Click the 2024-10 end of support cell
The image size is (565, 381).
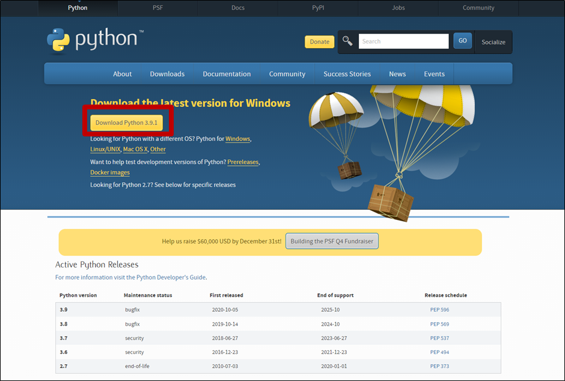click(x=331, y=324)
